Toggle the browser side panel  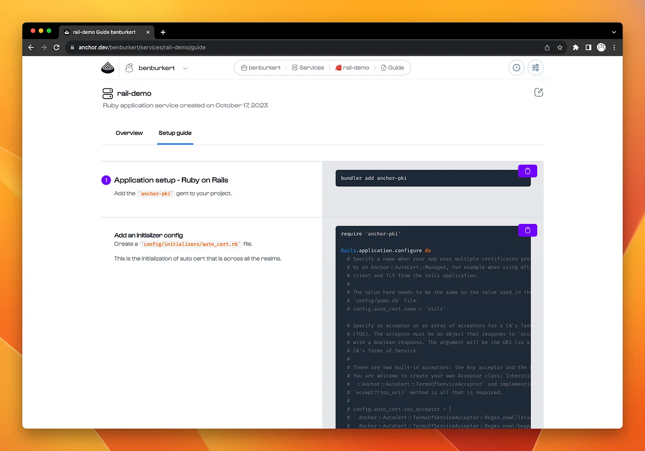(588, 47)
